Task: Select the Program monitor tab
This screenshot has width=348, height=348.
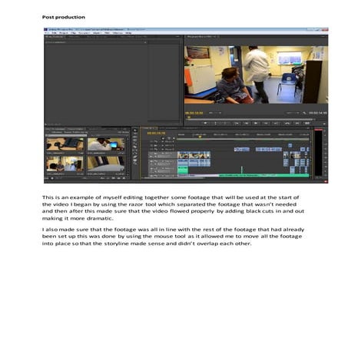Action: [201, 37]
